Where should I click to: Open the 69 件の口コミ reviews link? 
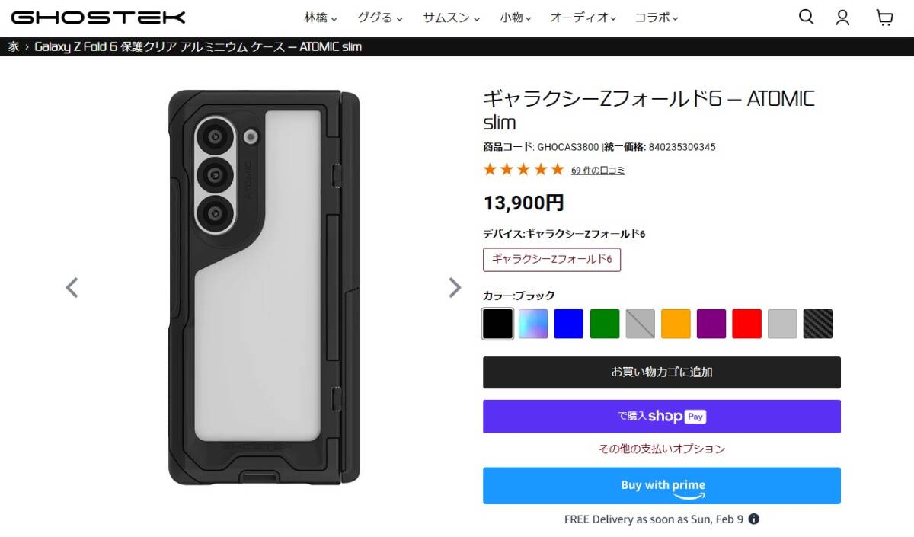coord(598,171)
